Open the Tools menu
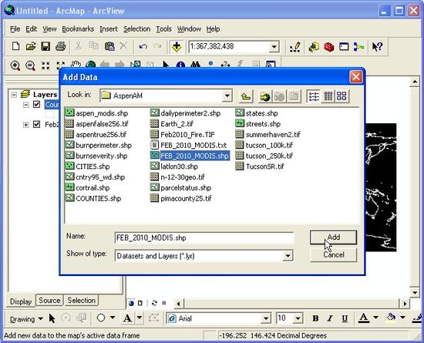This screenshot has height=343, width=424. (x=163, y=29)
